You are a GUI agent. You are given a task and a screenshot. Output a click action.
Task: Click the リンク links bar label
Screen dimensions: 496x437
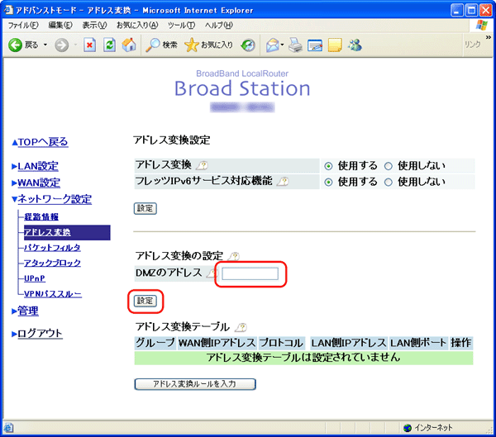tap(472, 45)
